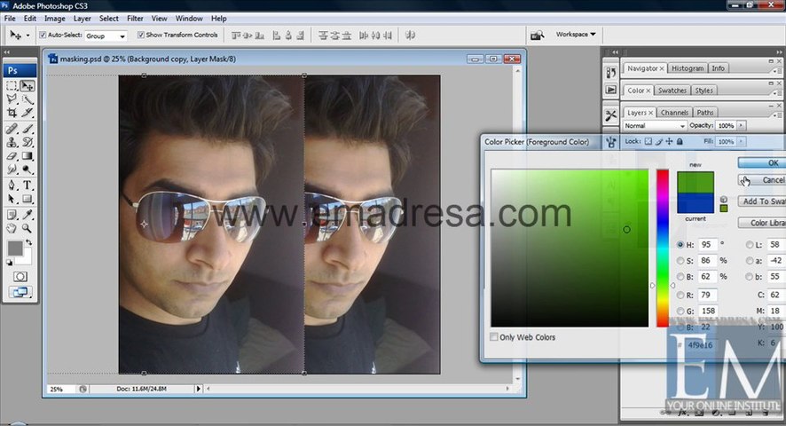Select the Notes tool
Viewport: 786px width, 426px height.
coord(12,215)
